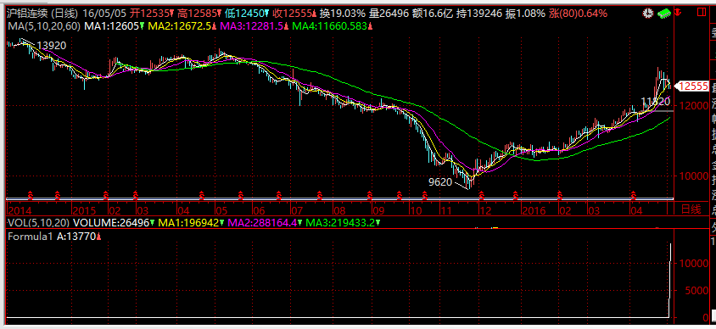Open the S info marker just before the 2016 label
Image resolution: width=716 pixels, height=329 pixels.
click(x=516, y=196)
